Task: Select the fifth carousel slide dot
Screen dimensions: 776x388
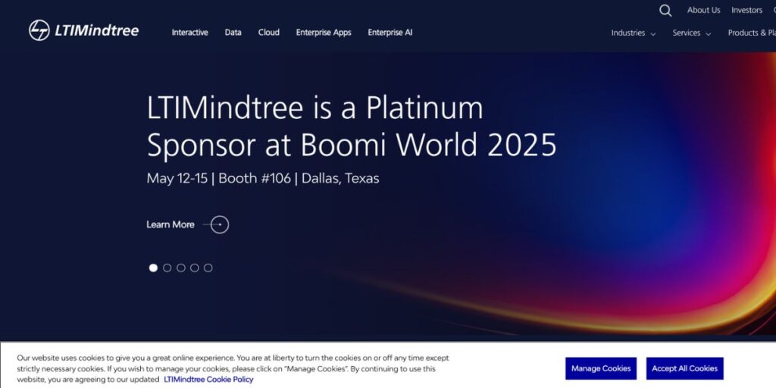Action: click(x=208, y=268)
